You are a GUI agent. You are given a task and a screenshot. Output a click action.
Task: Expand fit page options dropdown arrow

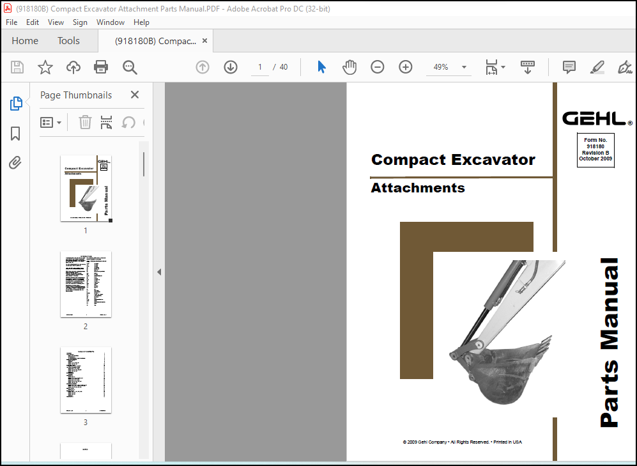[x=503, y=67]
